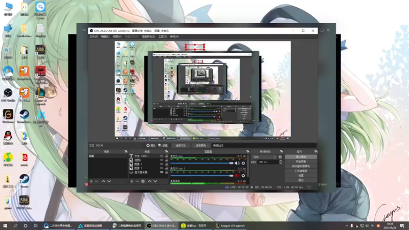Float the 混音器 dock with its popout icon
409x230 pixels.
247,151
